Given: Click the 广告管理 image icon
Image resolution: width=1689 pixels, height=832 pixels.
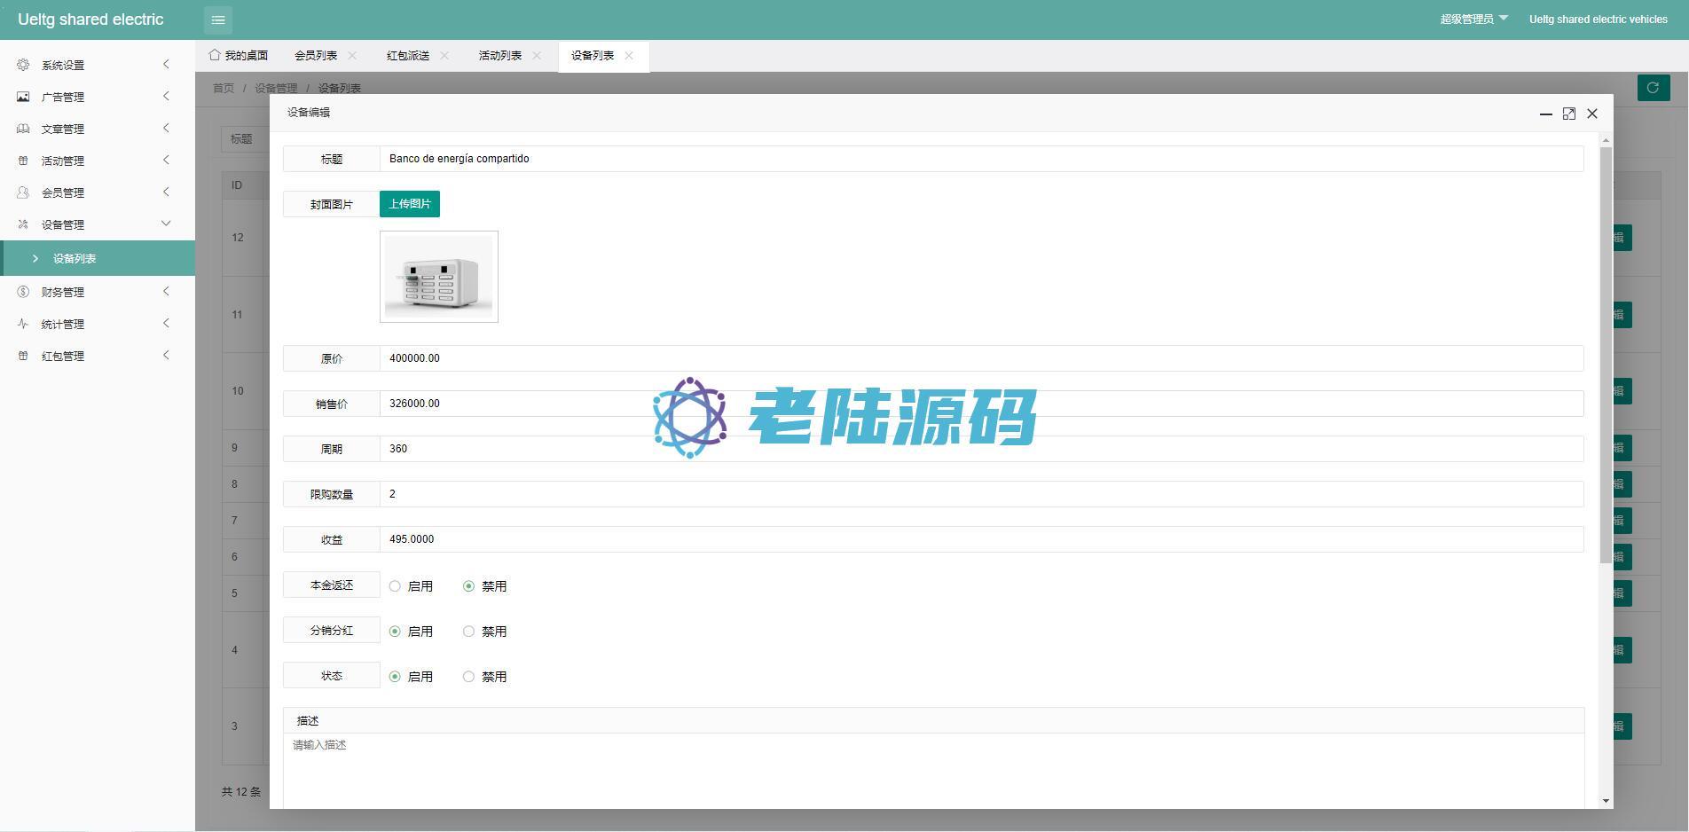Looking at the screenshot, I should click(23, 97).
